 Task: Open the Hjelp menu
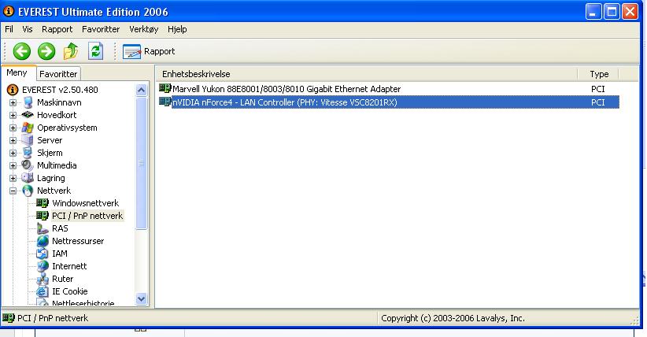tap(177, 29)
